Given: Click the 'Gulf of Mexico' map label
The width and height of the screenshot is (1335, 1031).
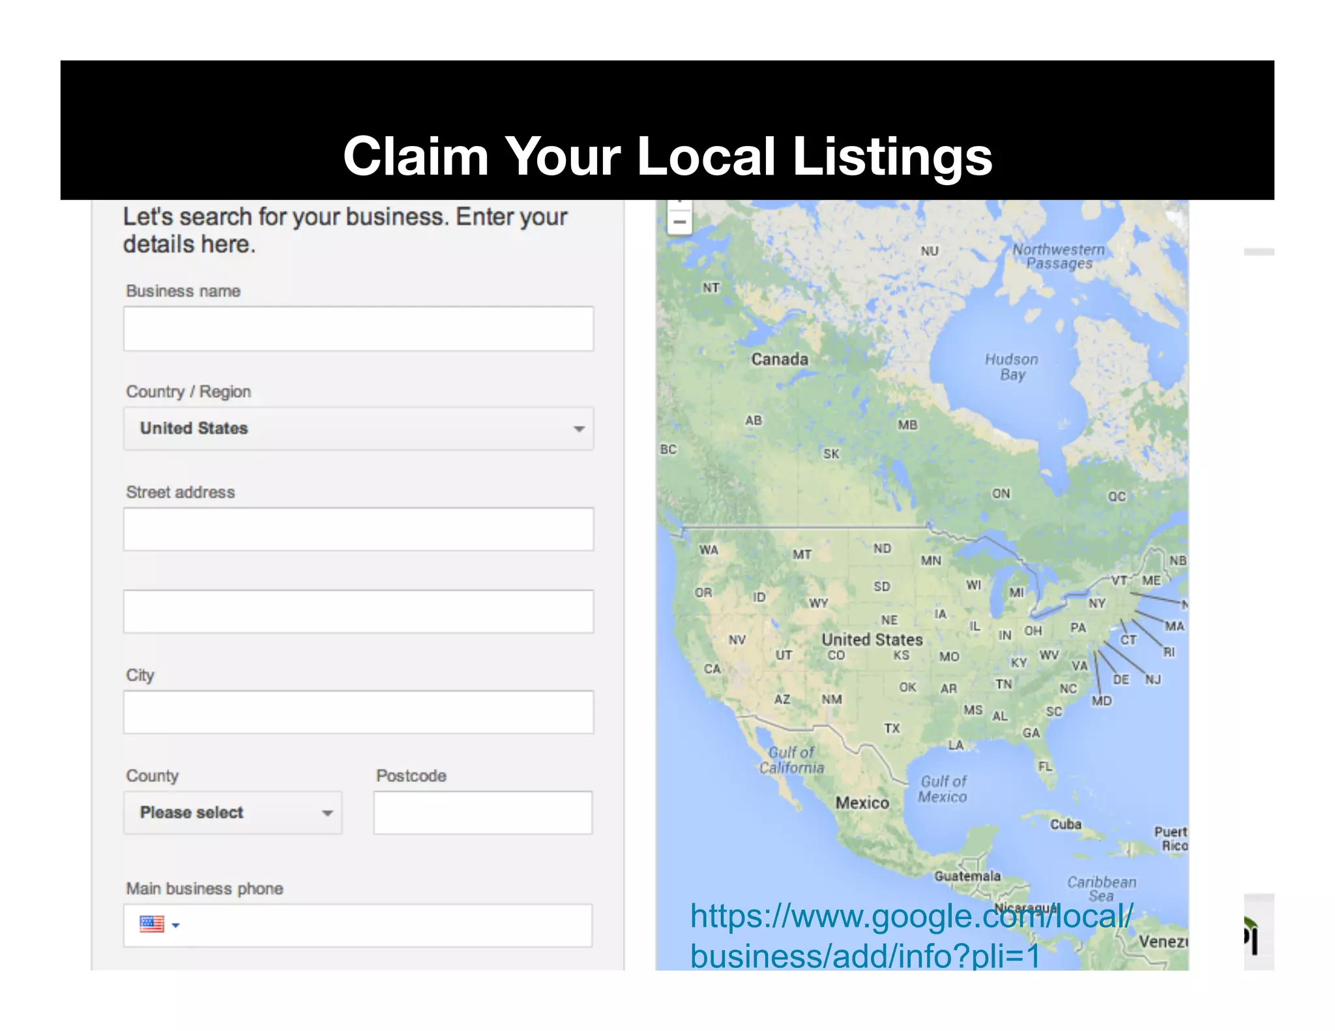Looking at the screenshot, I should coord(943,789).
